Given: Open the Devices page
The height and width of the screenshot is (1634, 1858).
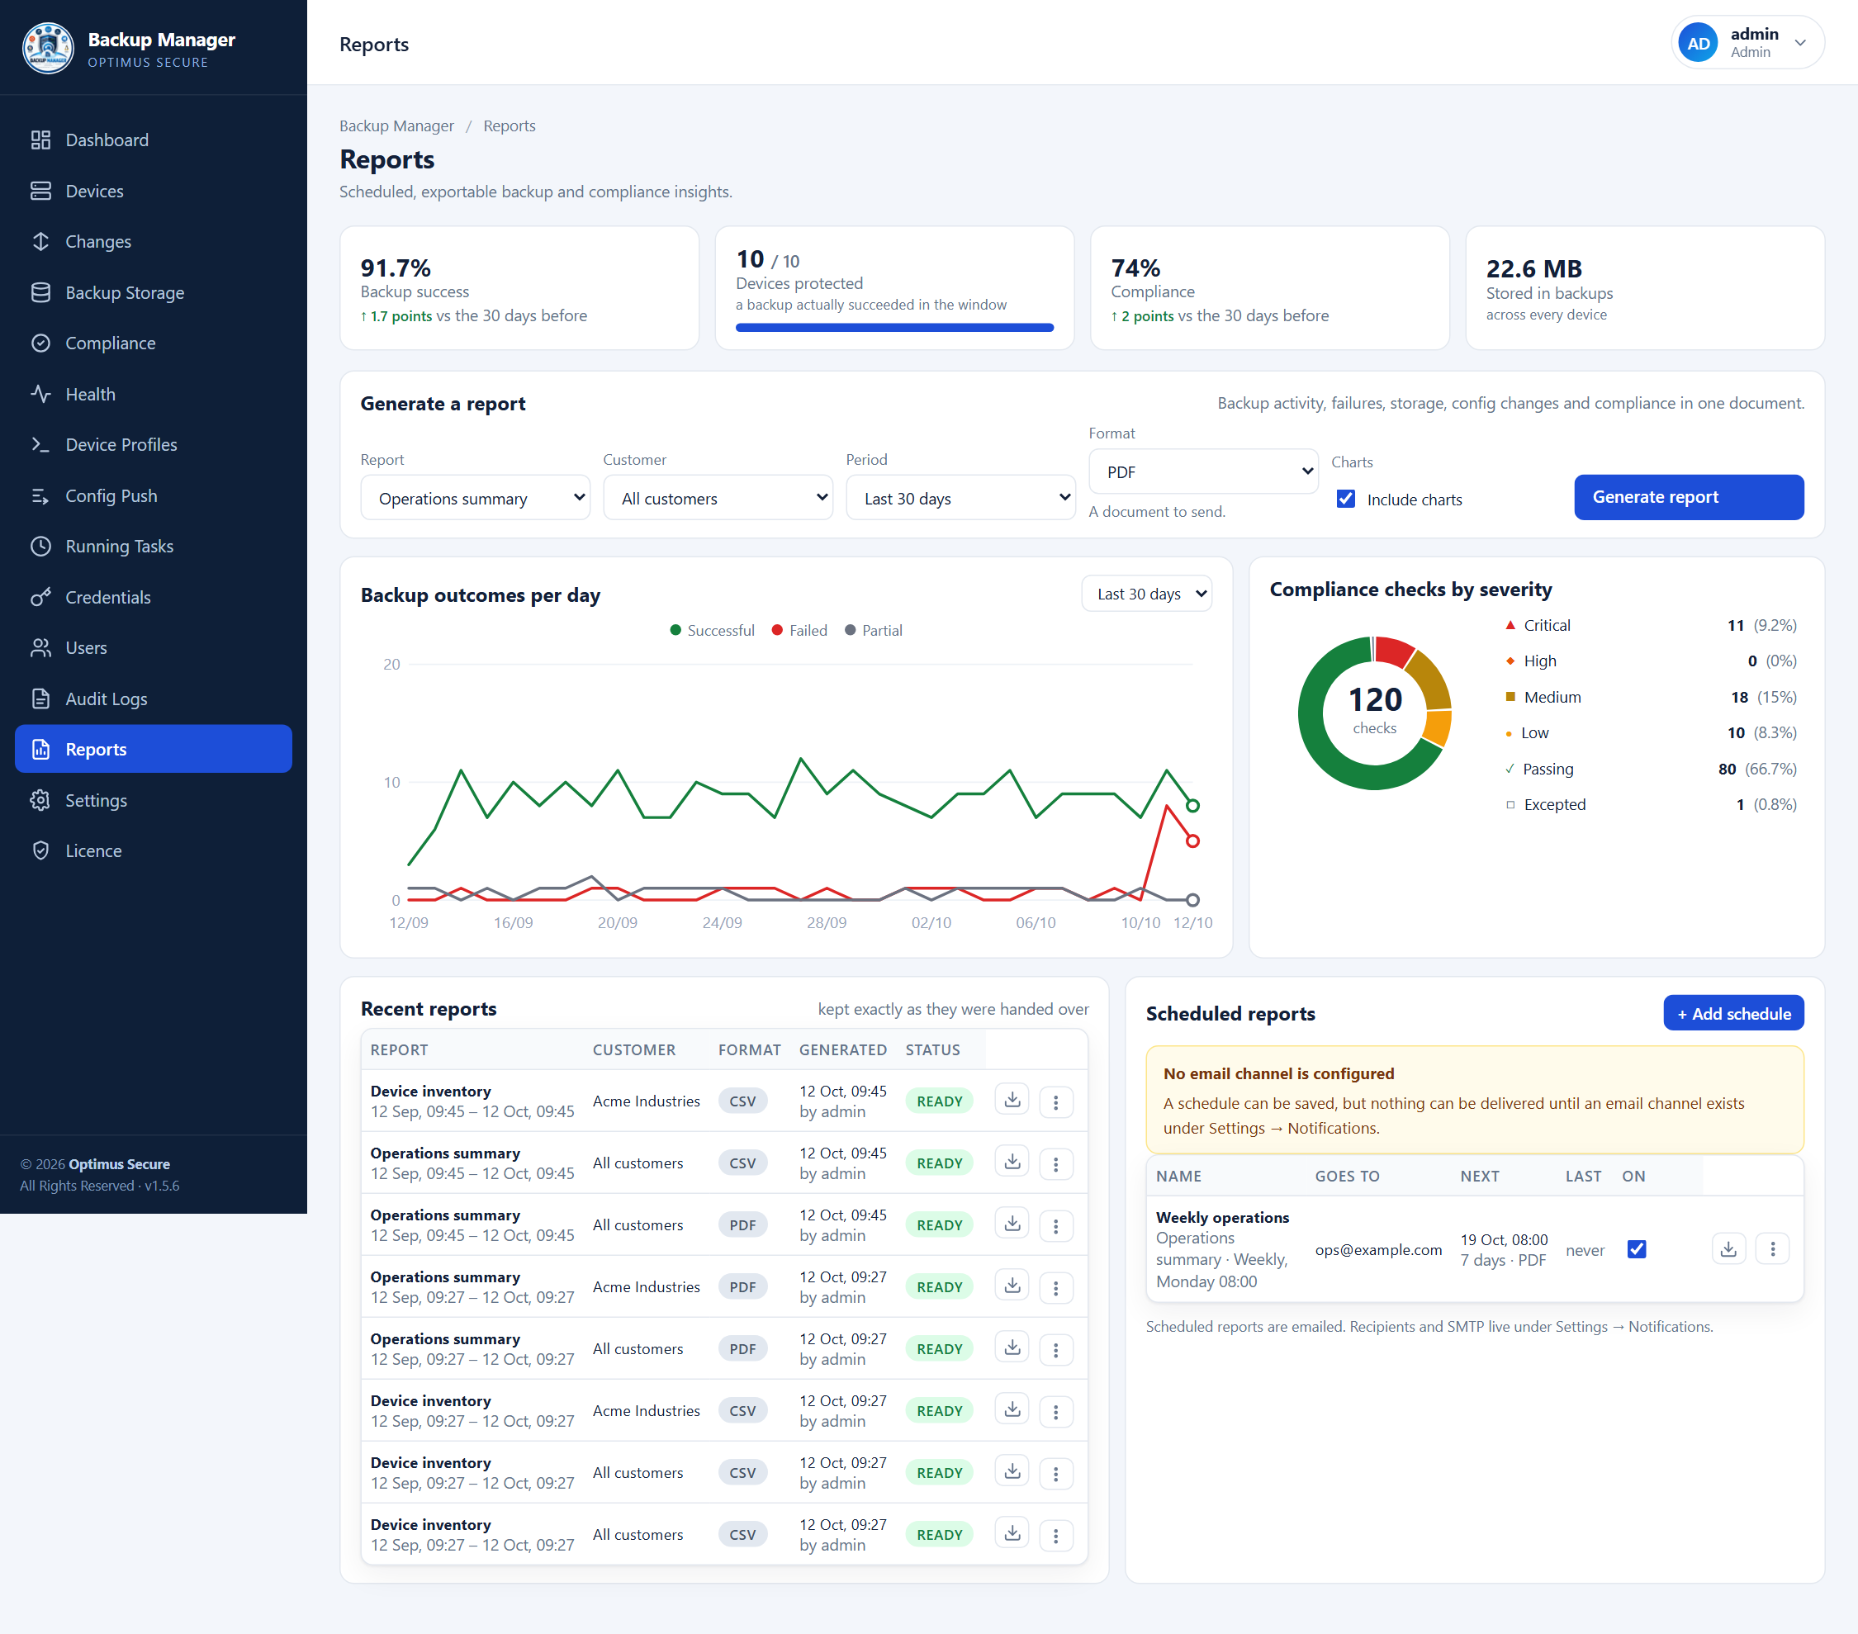Looking at the screenshot, I should [x=154, y=191].
